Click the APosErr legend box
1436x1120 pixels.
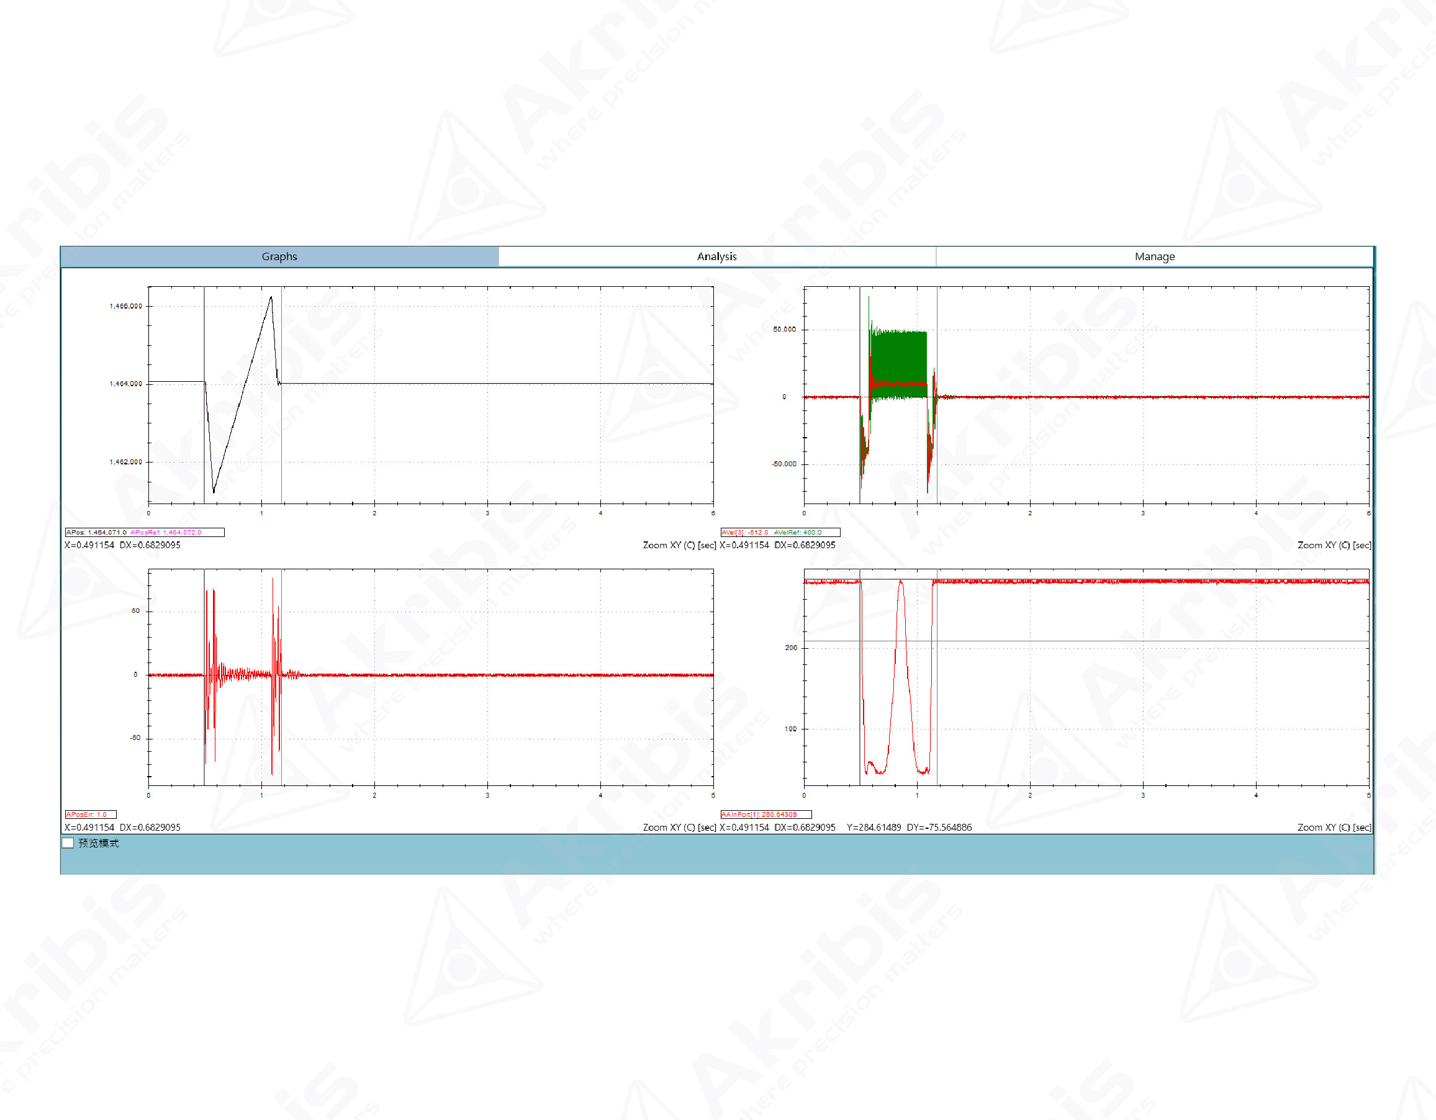coord(90,814)
